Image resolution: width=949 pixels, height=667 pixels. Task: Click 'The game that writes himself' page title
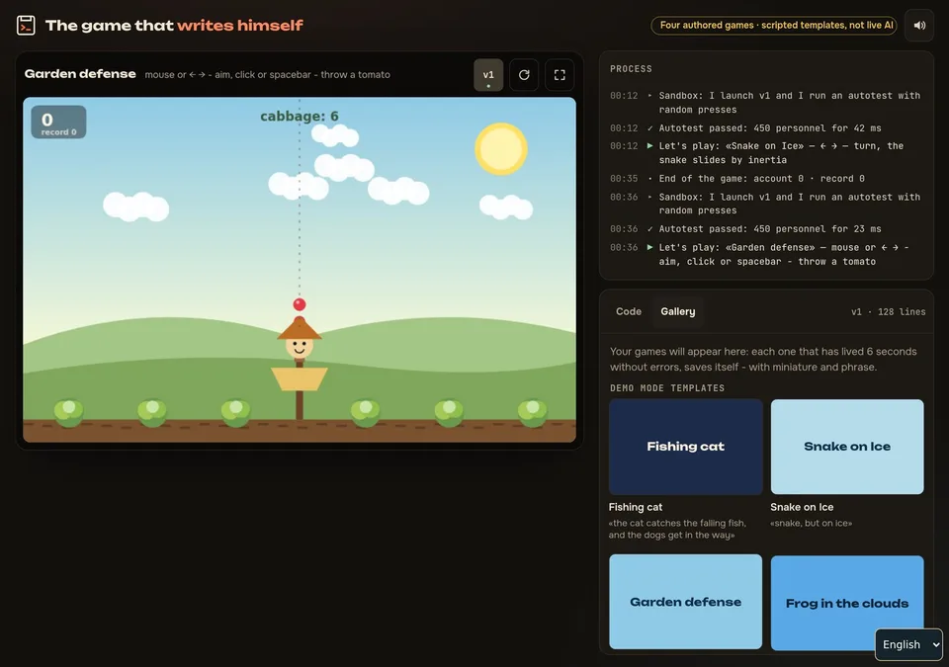click(174, 26)
